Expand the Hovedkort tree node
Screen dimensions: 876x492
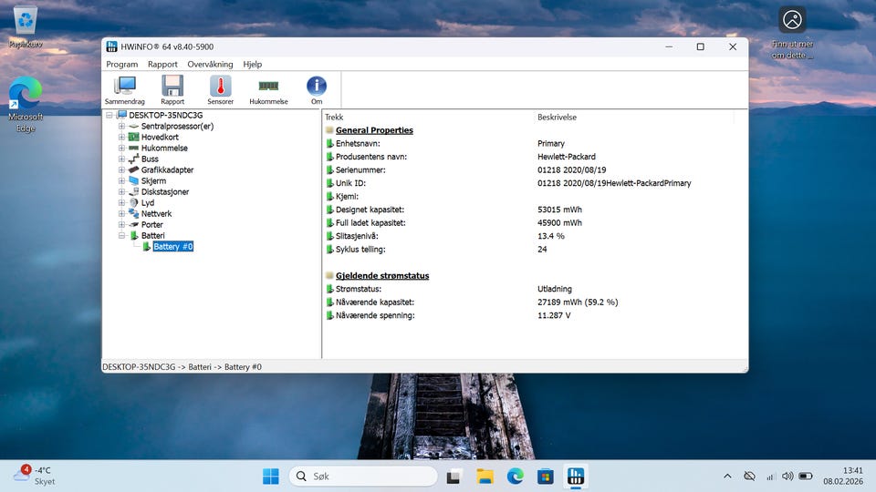pyautogui.click(x=121, y=138)
